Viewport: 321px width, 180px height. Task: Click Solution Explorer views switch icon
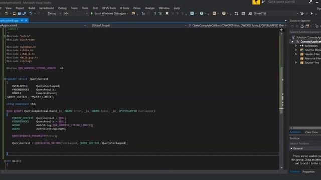click(307, 26)
